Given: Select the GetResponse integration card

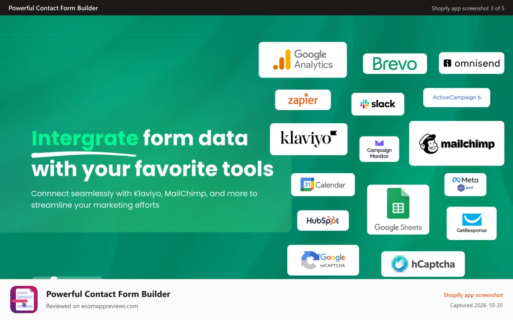Looking at the screenshot, I should point(472,223).
